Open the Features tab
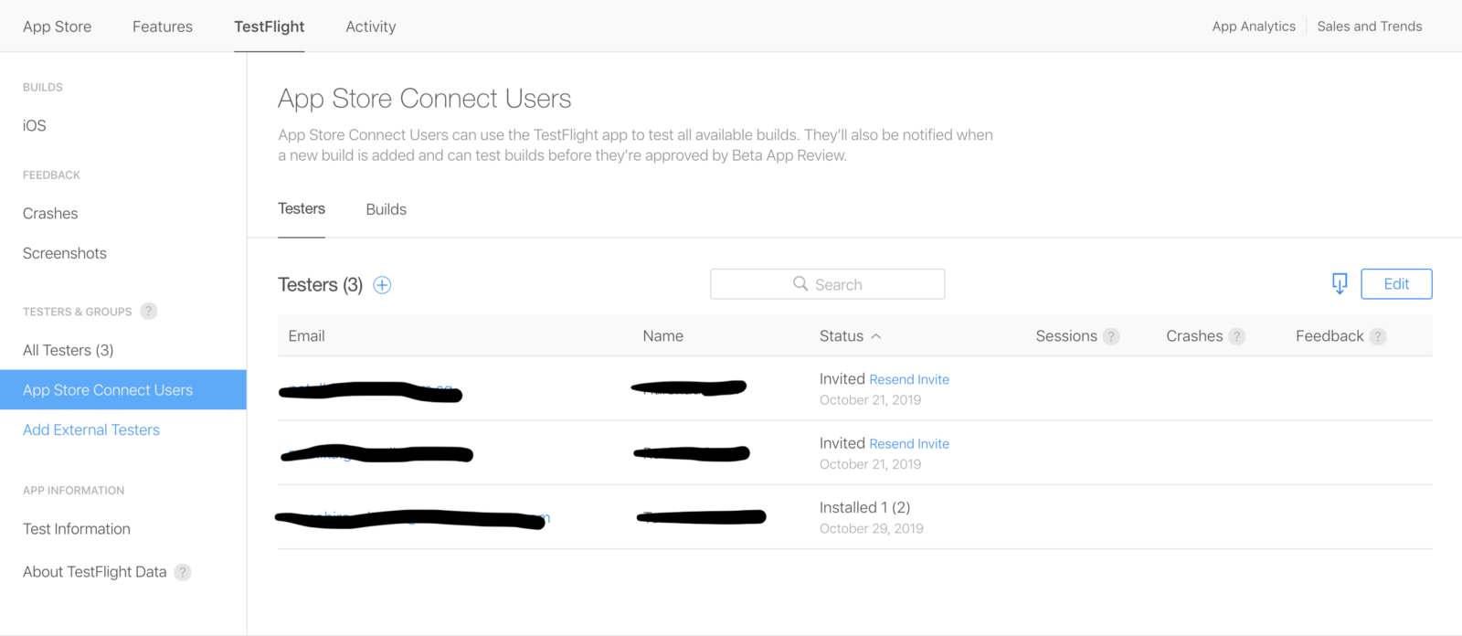 [162, 26]
